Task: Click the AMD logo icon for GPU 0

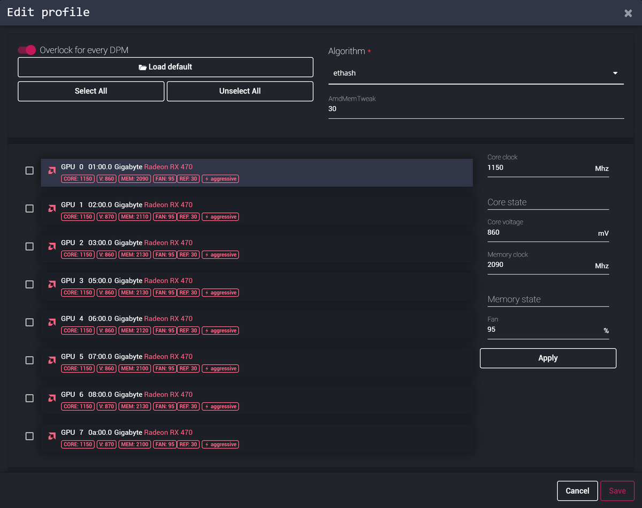Action: click(52, 171)
